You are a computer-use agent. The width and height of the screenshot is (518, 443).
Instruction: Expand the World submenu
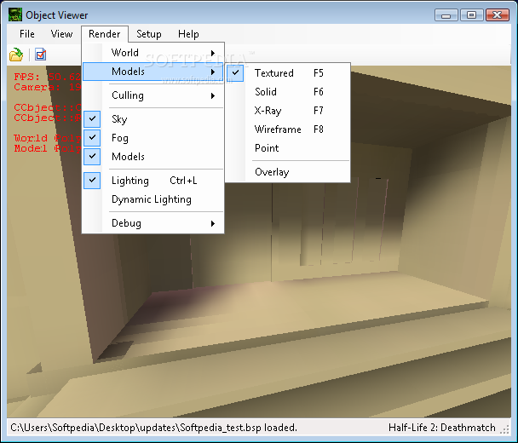tap(153, 53)
